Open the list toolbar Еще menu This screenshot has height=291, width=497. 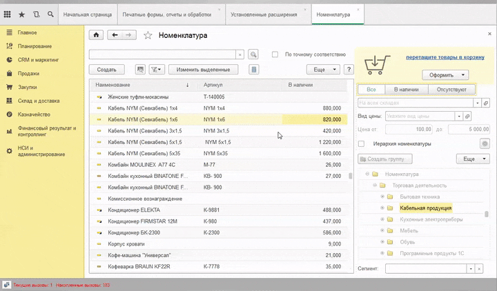[323, 70]
